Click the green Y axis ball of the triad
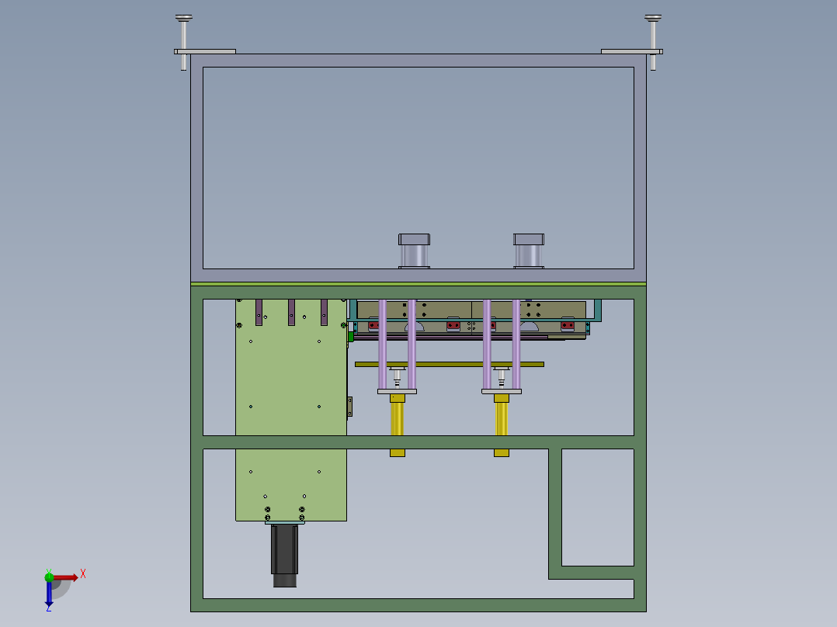 [x=49, y=577]
